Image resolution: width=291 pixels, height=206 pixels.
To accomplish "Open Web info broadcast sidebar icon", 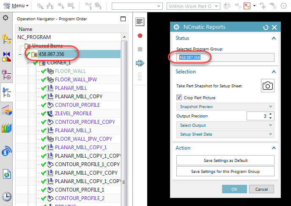I will [6, 151].
